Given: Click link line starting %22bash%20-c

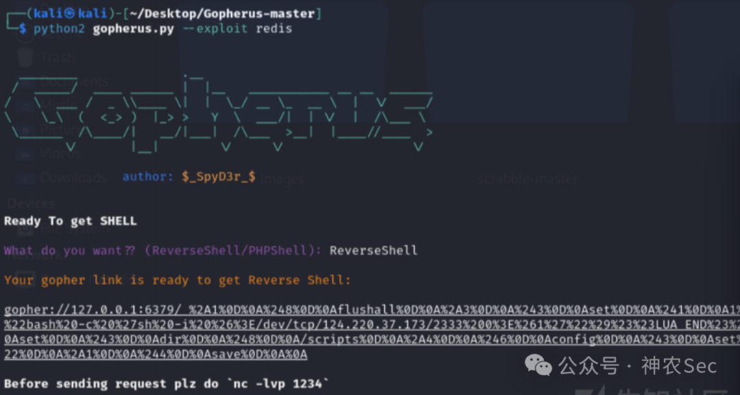Looking at the screenshot, I should (372, 324).
